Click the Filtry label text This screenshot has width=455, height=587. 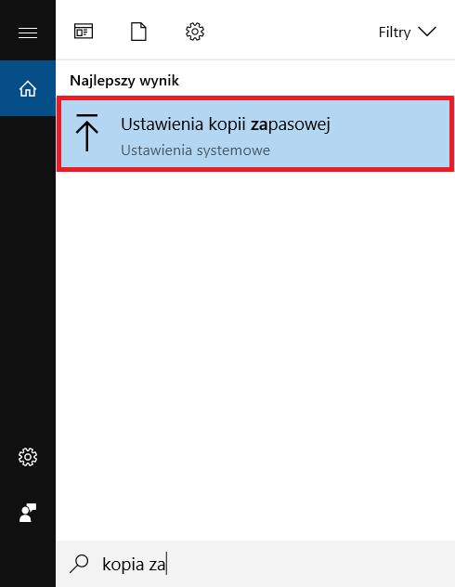click(395, 33)
